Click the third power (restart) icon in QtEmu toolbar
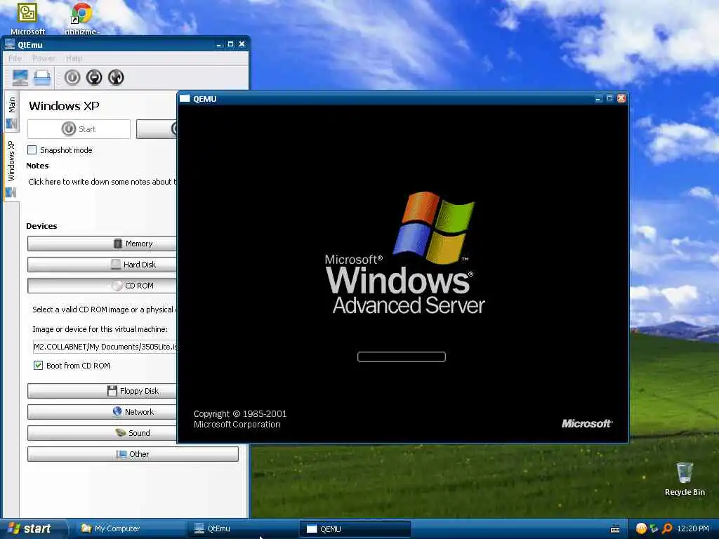Viewport: 719px width, 539px height. 116,77
